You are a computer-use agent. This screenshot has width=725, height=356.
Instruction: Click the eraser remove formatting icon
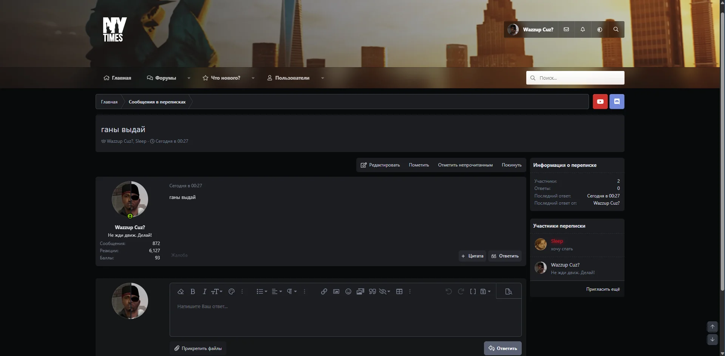pyautogui.click(x=181, y=291)
